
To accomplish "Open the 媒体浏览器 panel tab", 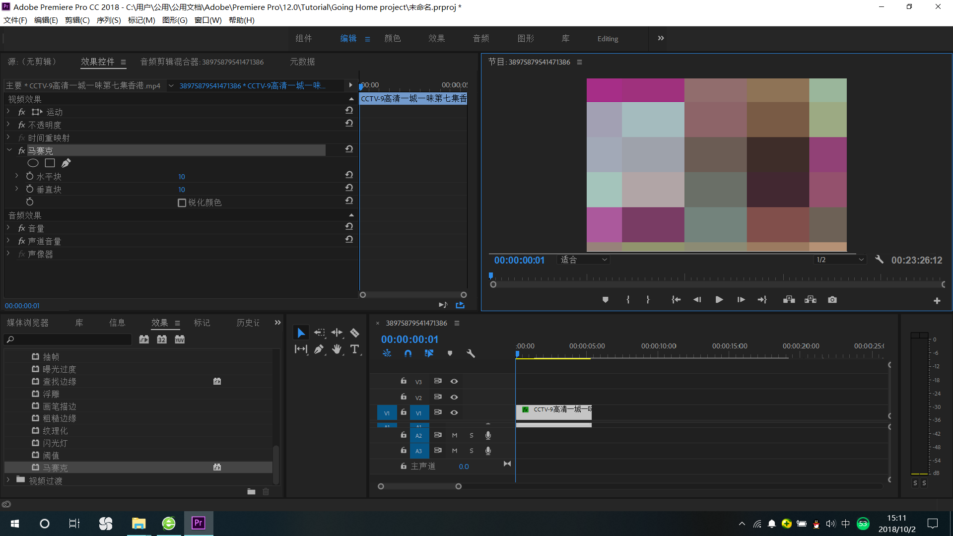I will 28,323.
